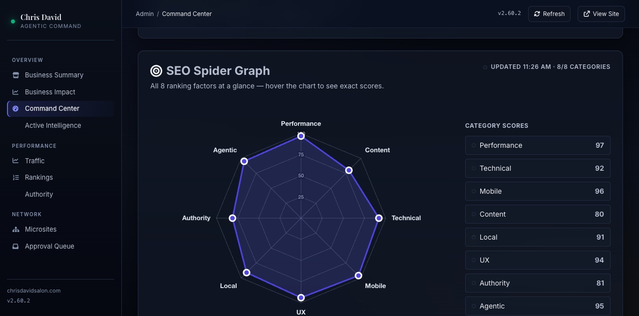Viewport: 639px width, 316px height.
Task: Open Active Intelligence sub-item
Action: tap(60, 125)
